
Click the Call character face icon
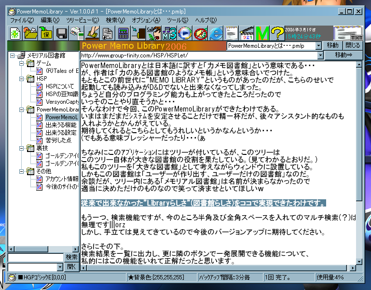click(x=154, y=33)
